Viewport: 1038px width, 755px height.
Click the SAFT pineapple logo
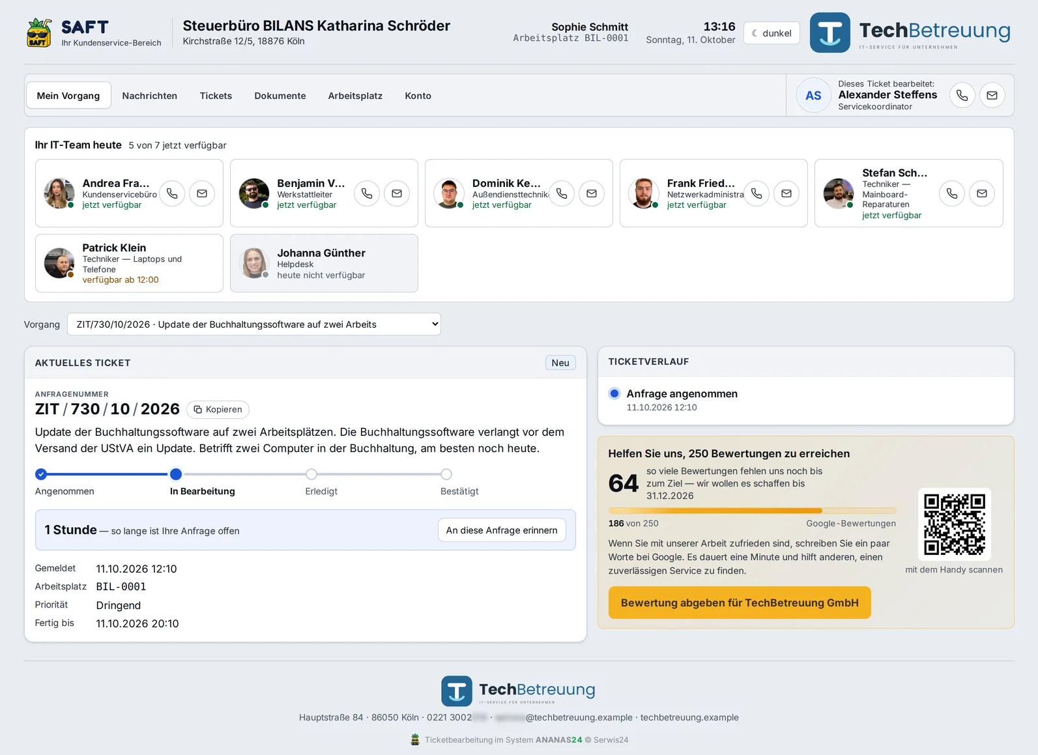pyautogui.click(x=39, y=33)
